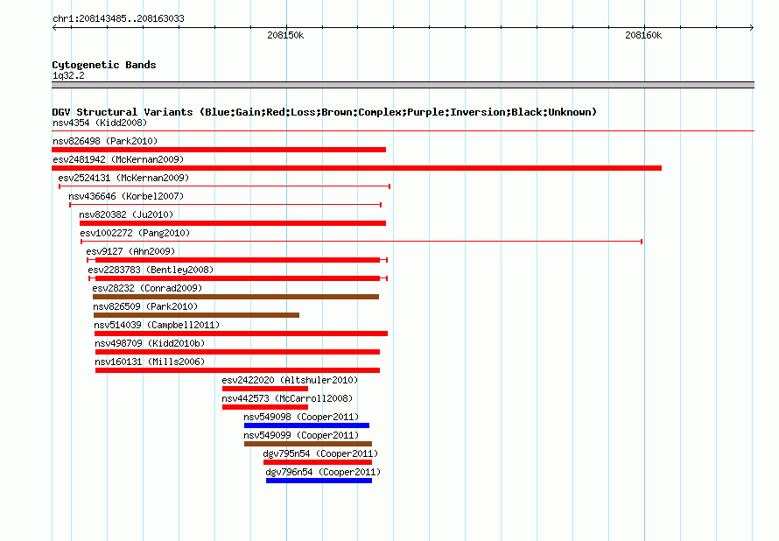
Task: Select the nsv436646 (Korbel2007) label
Action: (126, 196)
